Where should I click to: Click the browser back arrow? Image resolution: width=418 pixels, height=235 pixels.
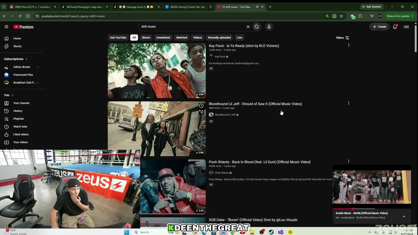click(x=4, y=16)
